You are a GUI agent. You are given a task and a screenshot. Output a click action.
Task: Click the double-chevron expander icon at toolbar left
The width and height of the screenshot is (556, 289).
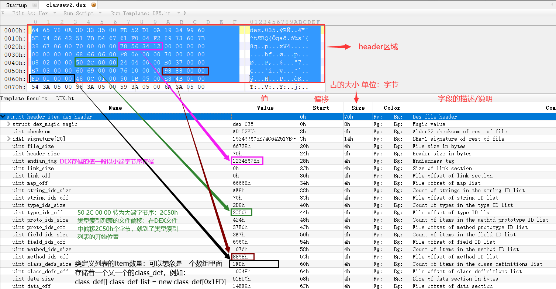point(3,13)
